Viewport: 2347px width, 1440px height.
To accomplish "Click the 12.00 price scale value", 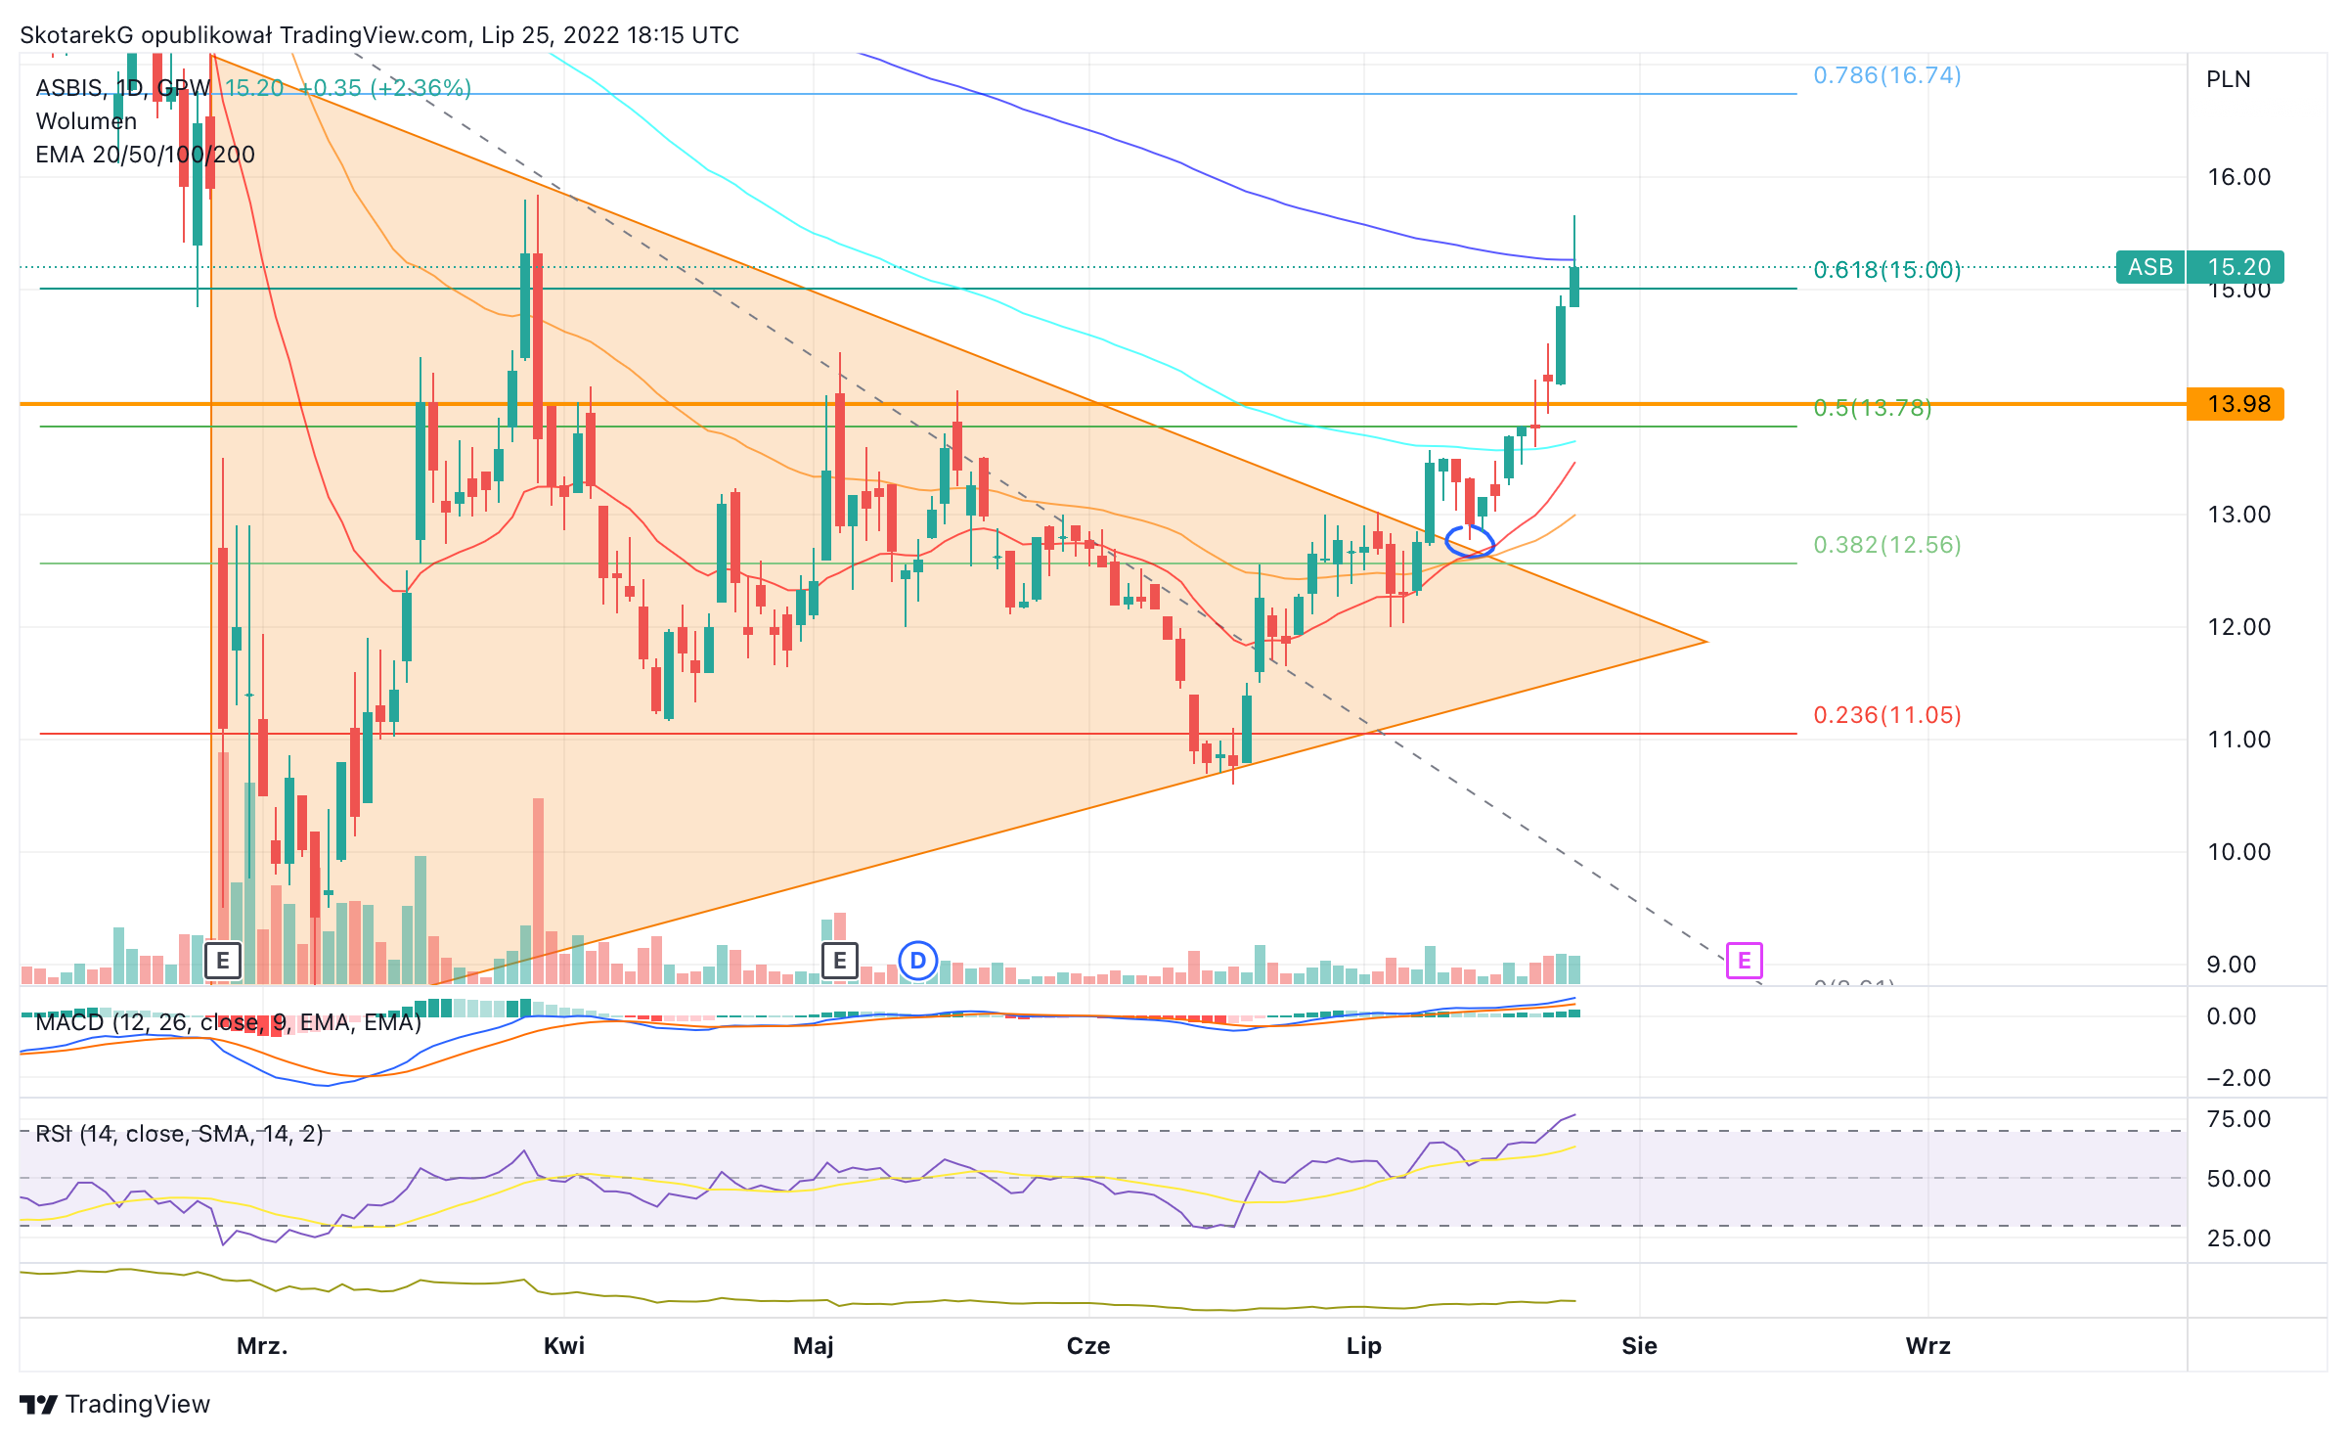I will point(2238,627).
